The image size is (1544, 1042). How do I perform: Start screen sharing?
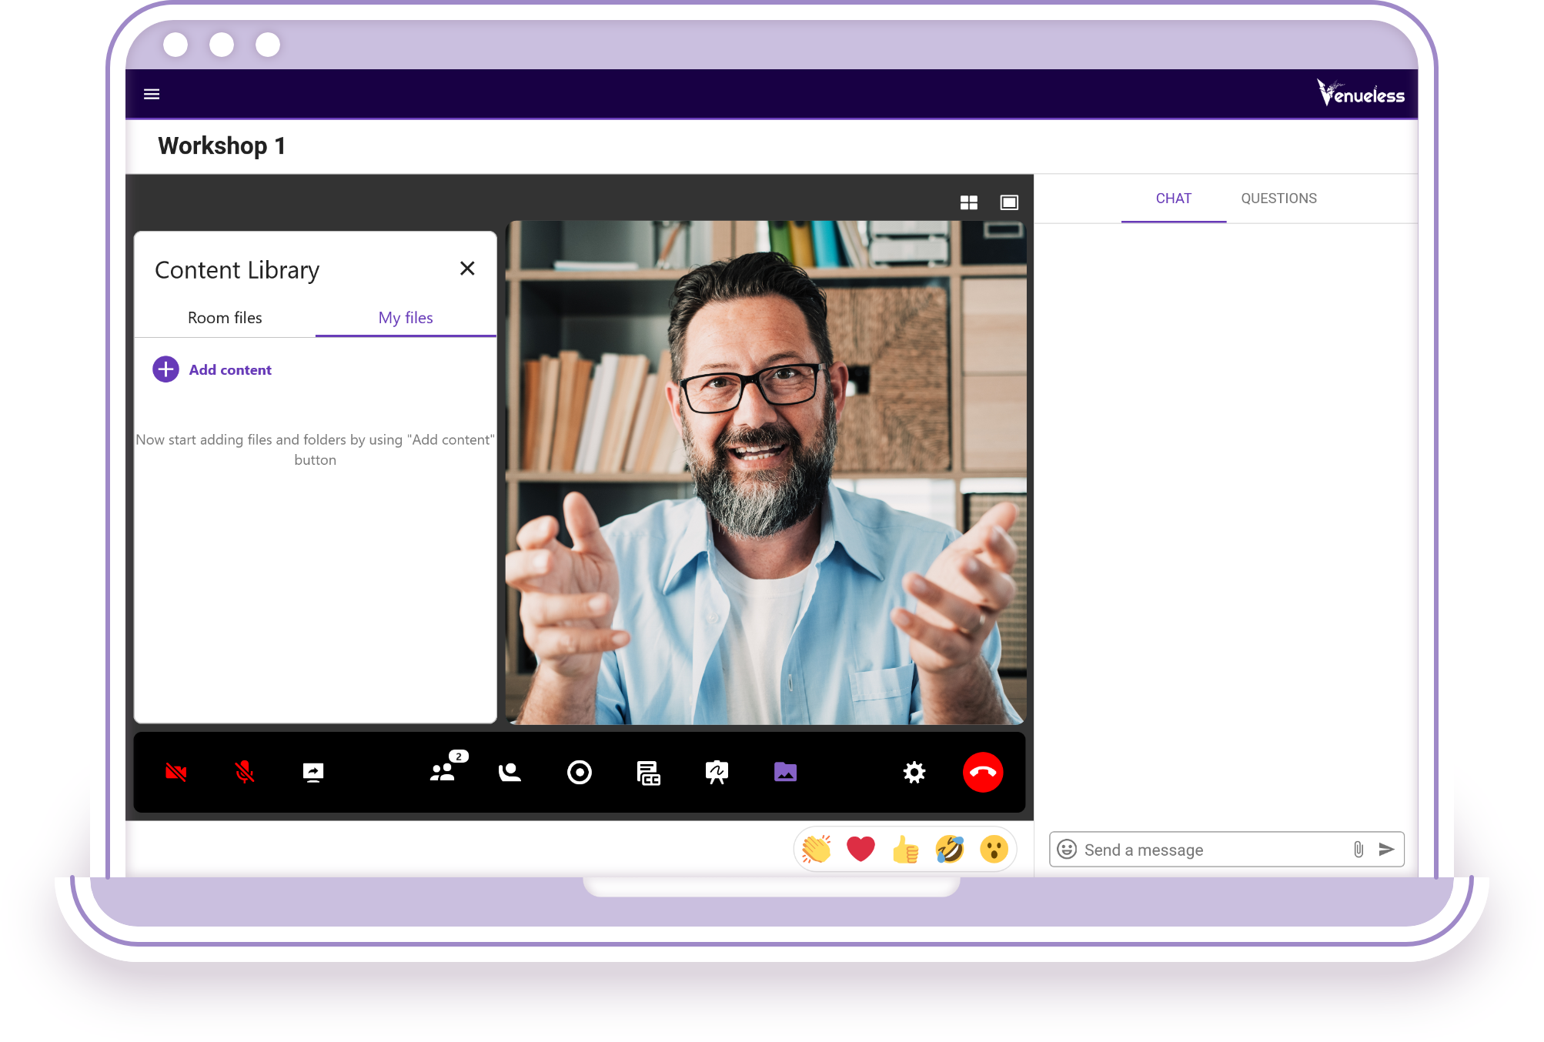[x=313, y=772]
